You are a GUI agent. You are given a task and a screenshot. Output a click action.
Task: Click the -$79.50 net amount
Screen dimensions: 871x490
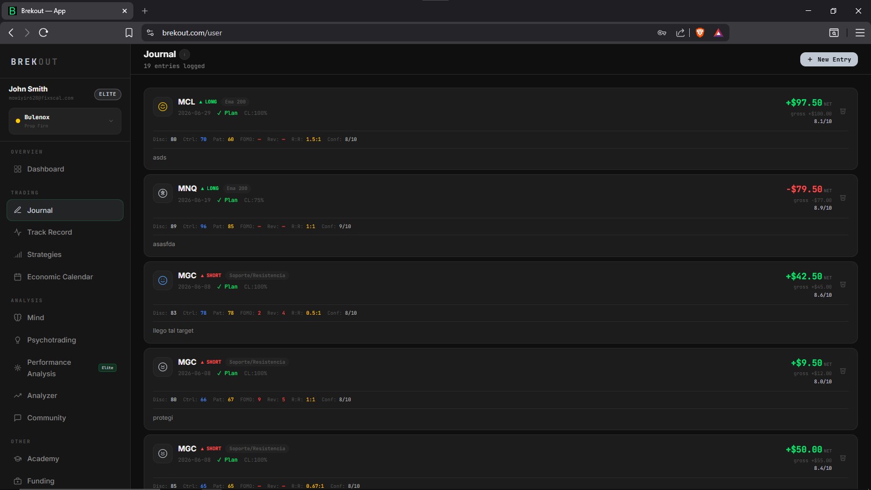coord(804,189)
